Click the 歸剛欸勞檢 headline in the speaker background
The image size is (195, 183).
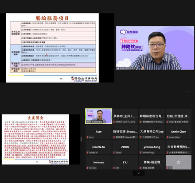point(132,47)
